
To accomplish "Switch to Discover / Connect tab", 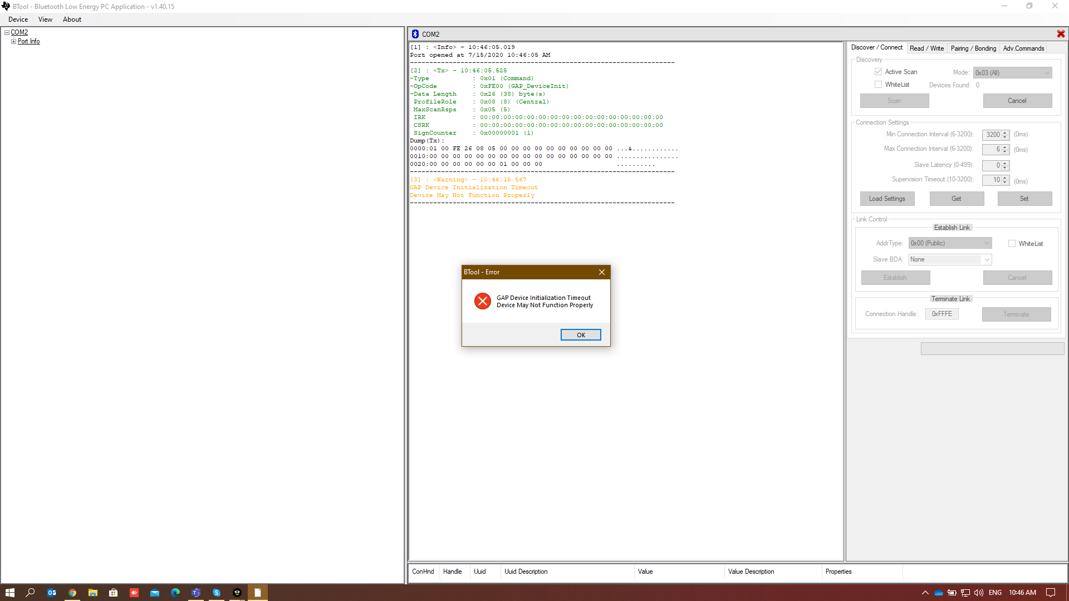I will pos(877,48).
